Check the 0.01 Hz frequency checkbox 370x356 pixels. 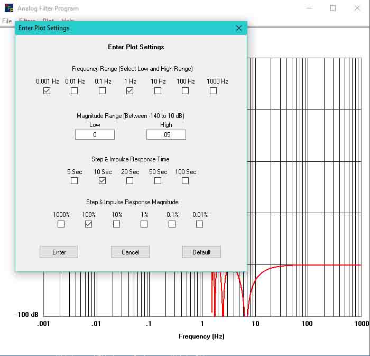75,90
